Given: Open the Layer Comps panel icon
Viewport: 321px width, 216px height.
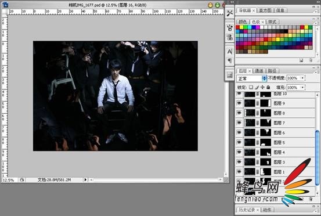Looking at the screenshot, I should click(x=230, y=75).
